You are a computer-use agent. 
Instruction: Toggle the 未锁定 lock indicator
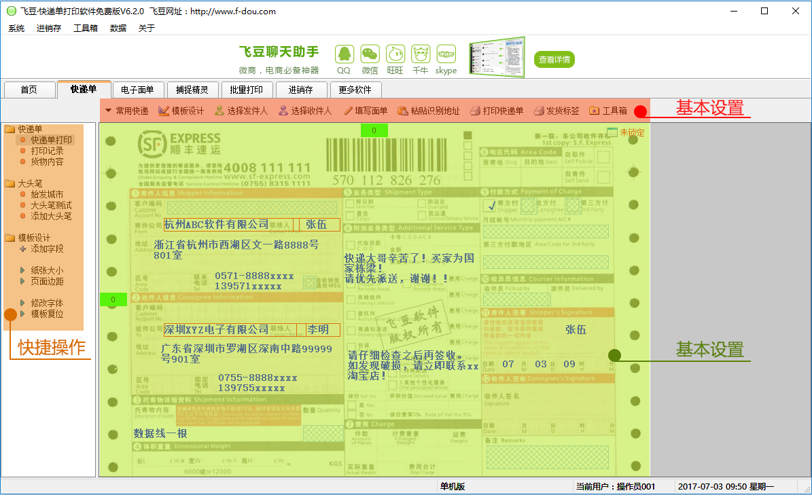click(x=626, y=133)
